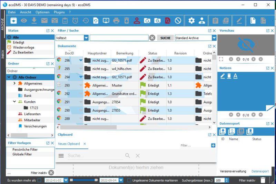
Task: Click the white document page toolbar icon
Action: click(x=253, y=21)
